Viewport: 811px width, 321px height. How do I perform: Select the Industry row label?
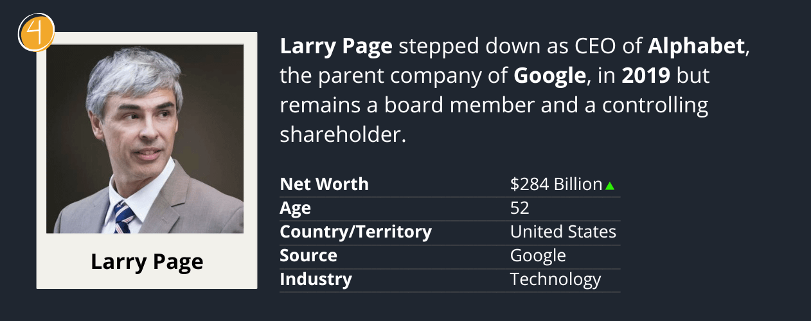click(316, 279)
